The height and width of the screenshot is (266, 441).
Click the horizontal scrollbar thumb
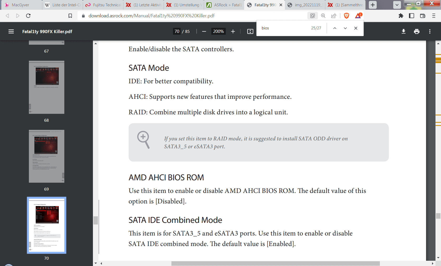click(276, 263)
